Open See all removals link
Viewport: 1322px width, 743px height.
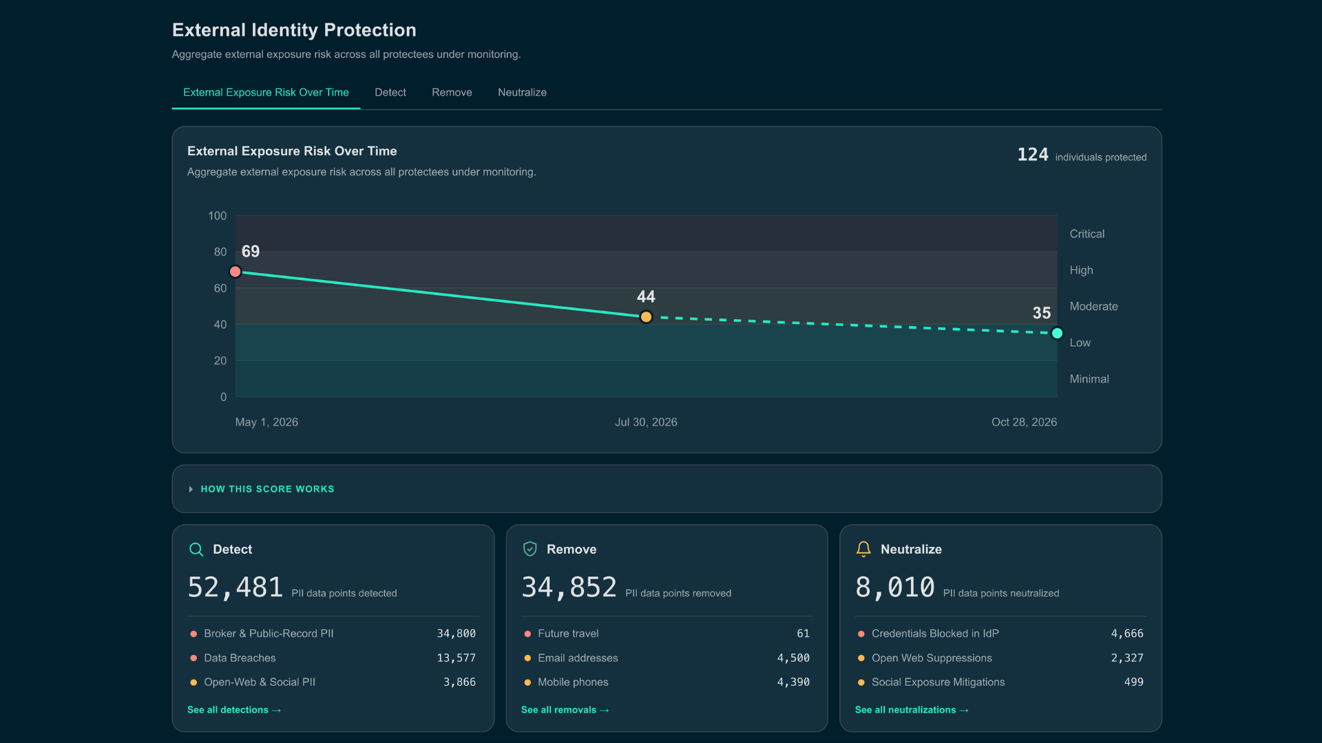pos(565,710)
